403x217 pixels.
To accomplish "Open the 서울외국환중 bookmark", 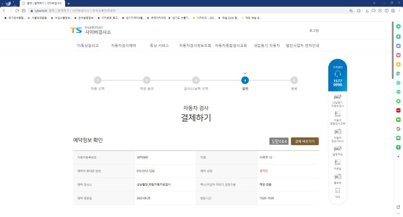I will pyautogui.click(x=38, y=18).
